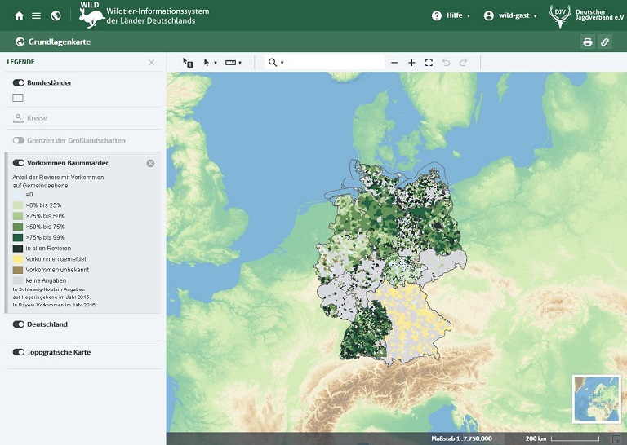The image size is (627, 445).
Task: Click the Maßstab 1:7.750.000 scale text
Action: 461,438
